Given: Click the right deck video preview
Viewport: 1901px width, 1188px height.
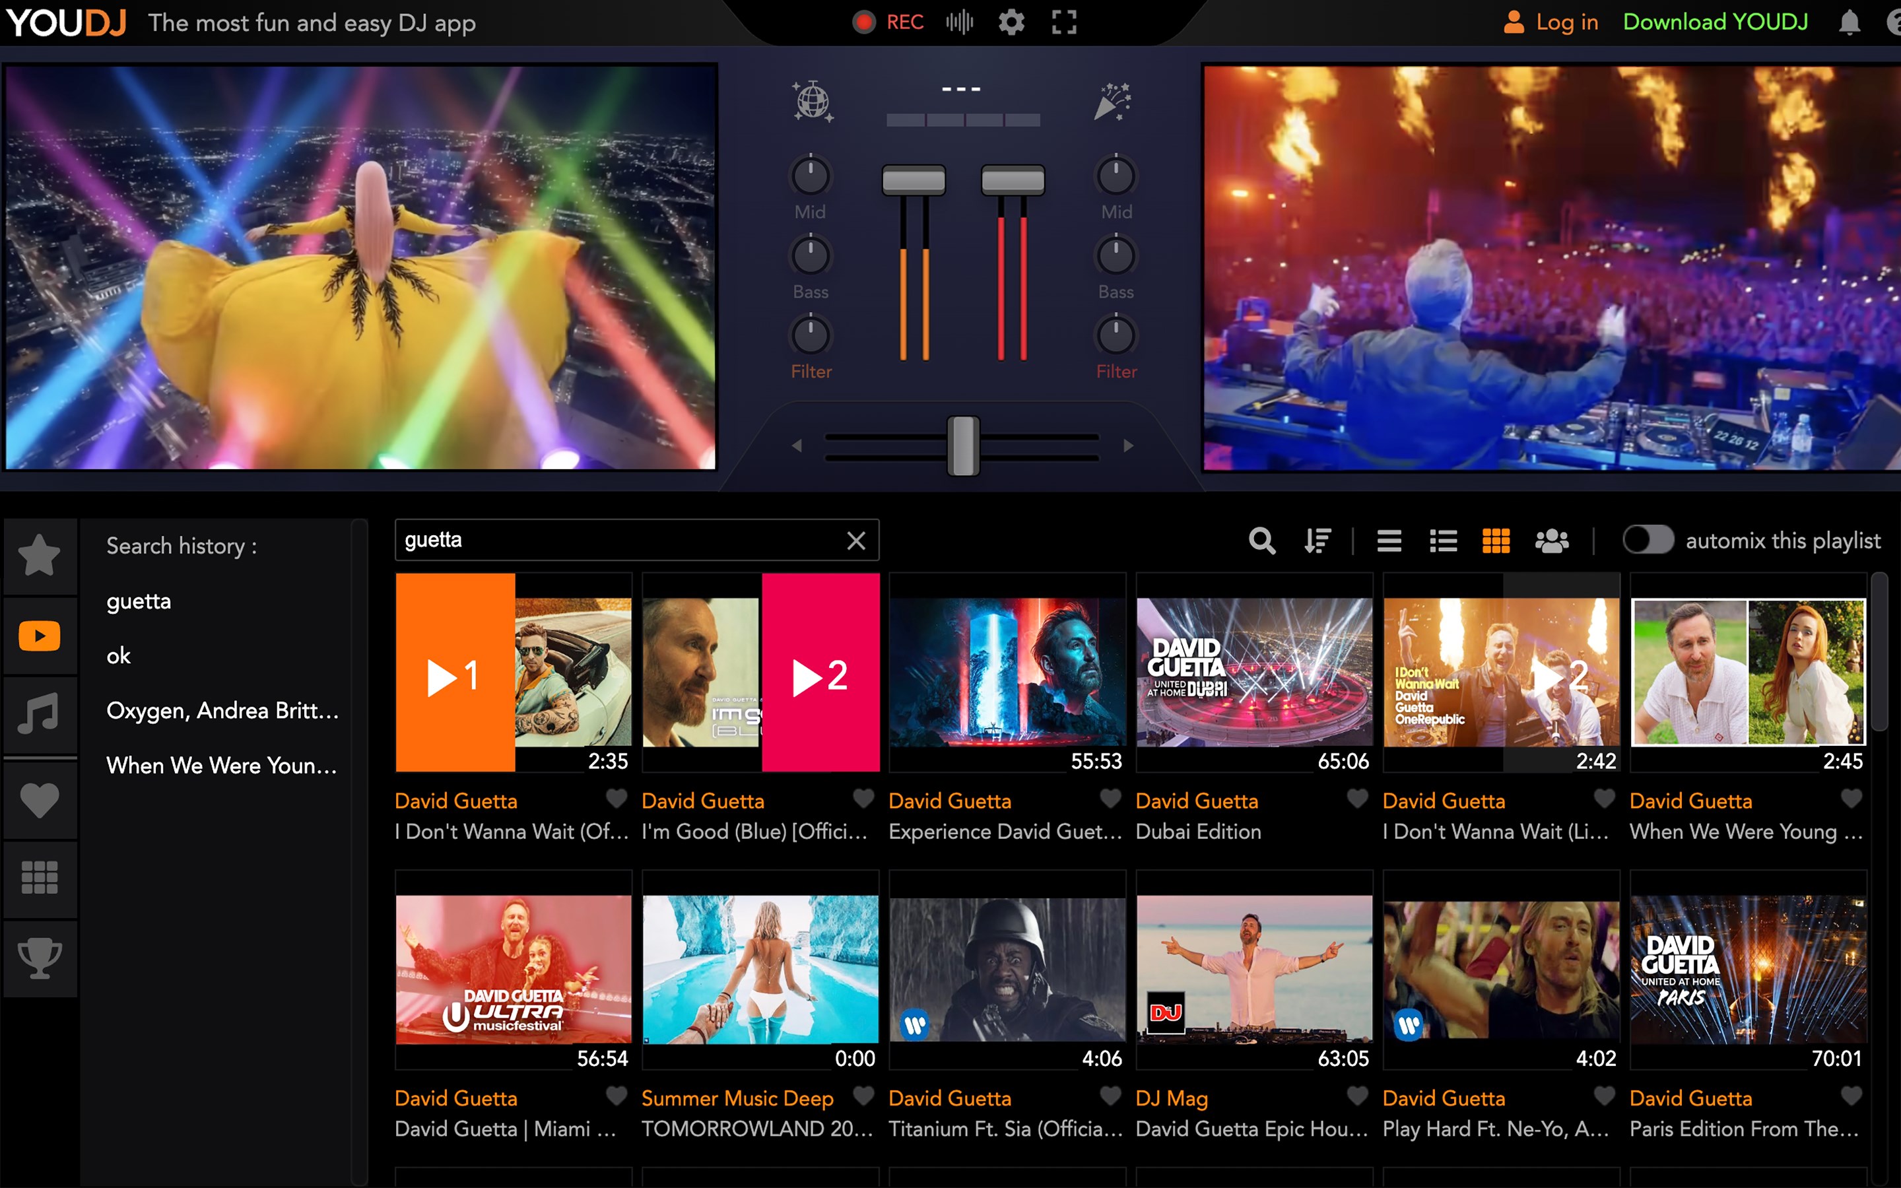Looking at the screenshot, I should (1551, 267).
